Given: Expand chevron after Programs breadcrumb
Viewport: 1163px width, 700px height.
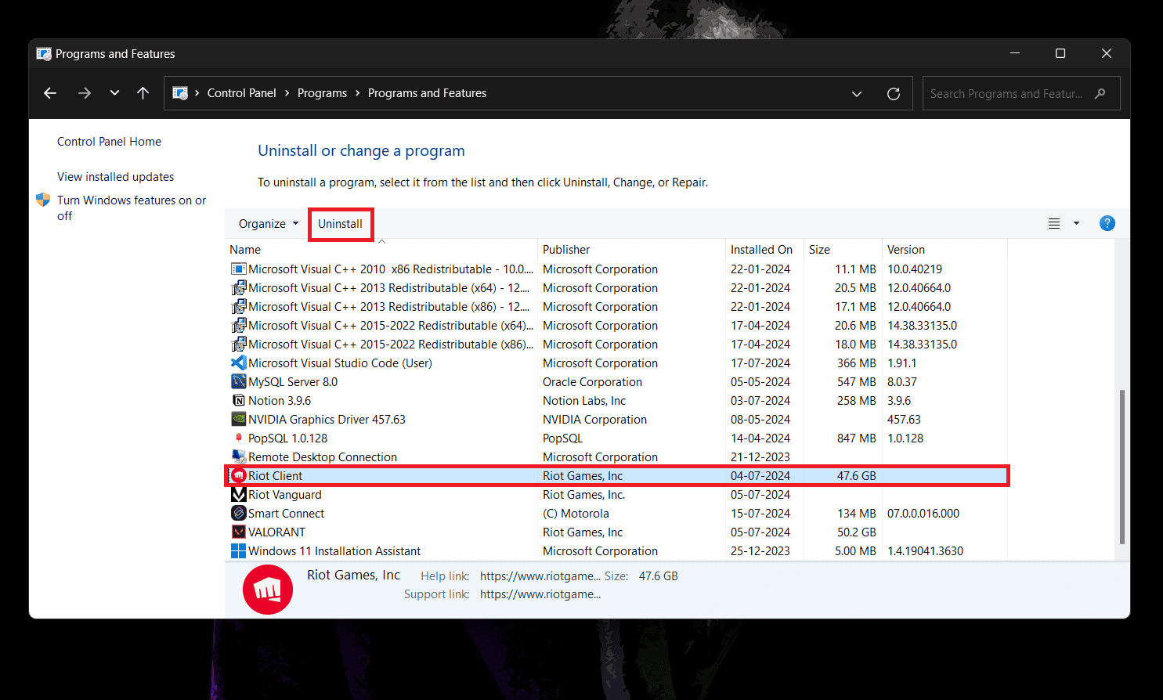Looking at the screenshot, I should coord(358,93).
